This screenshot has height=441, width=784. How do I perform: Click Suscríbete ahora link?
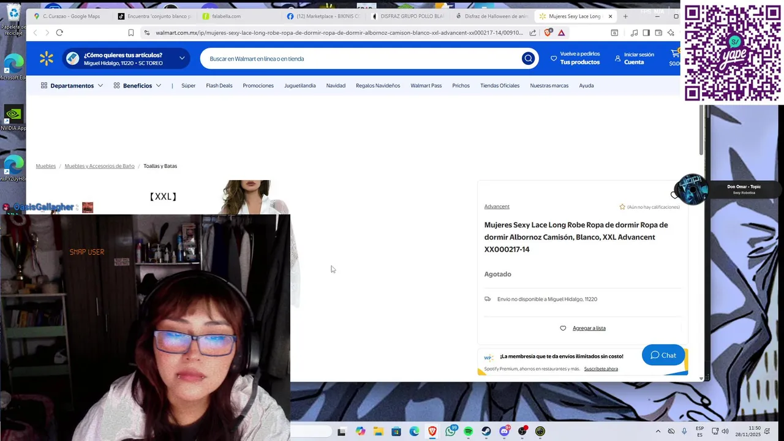(x=601, y=369)
